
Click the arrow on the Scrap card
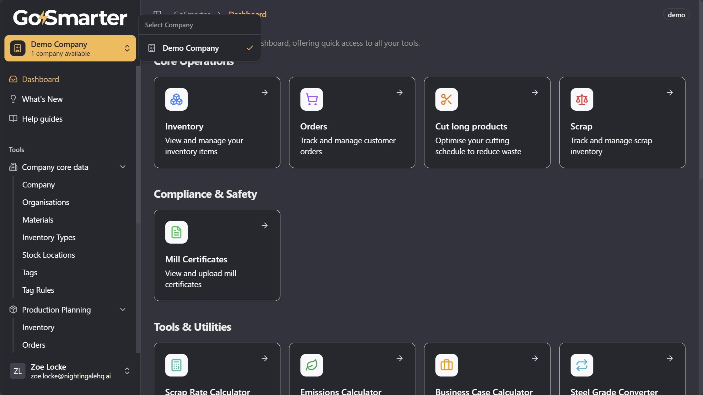(x=670, y=92)
